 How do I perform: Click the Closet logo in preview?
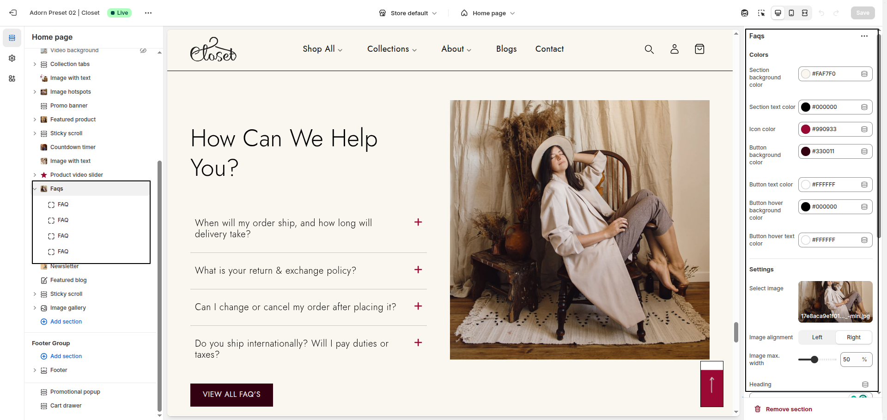click(213, 49)
